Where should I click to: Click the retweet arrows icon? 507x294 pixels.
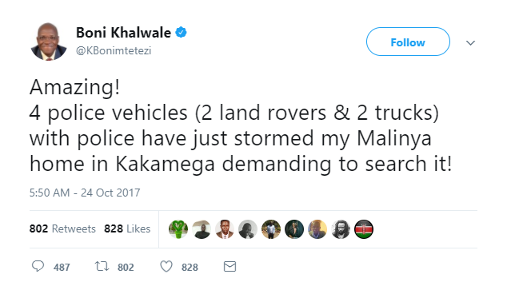(x=102, y=266)
